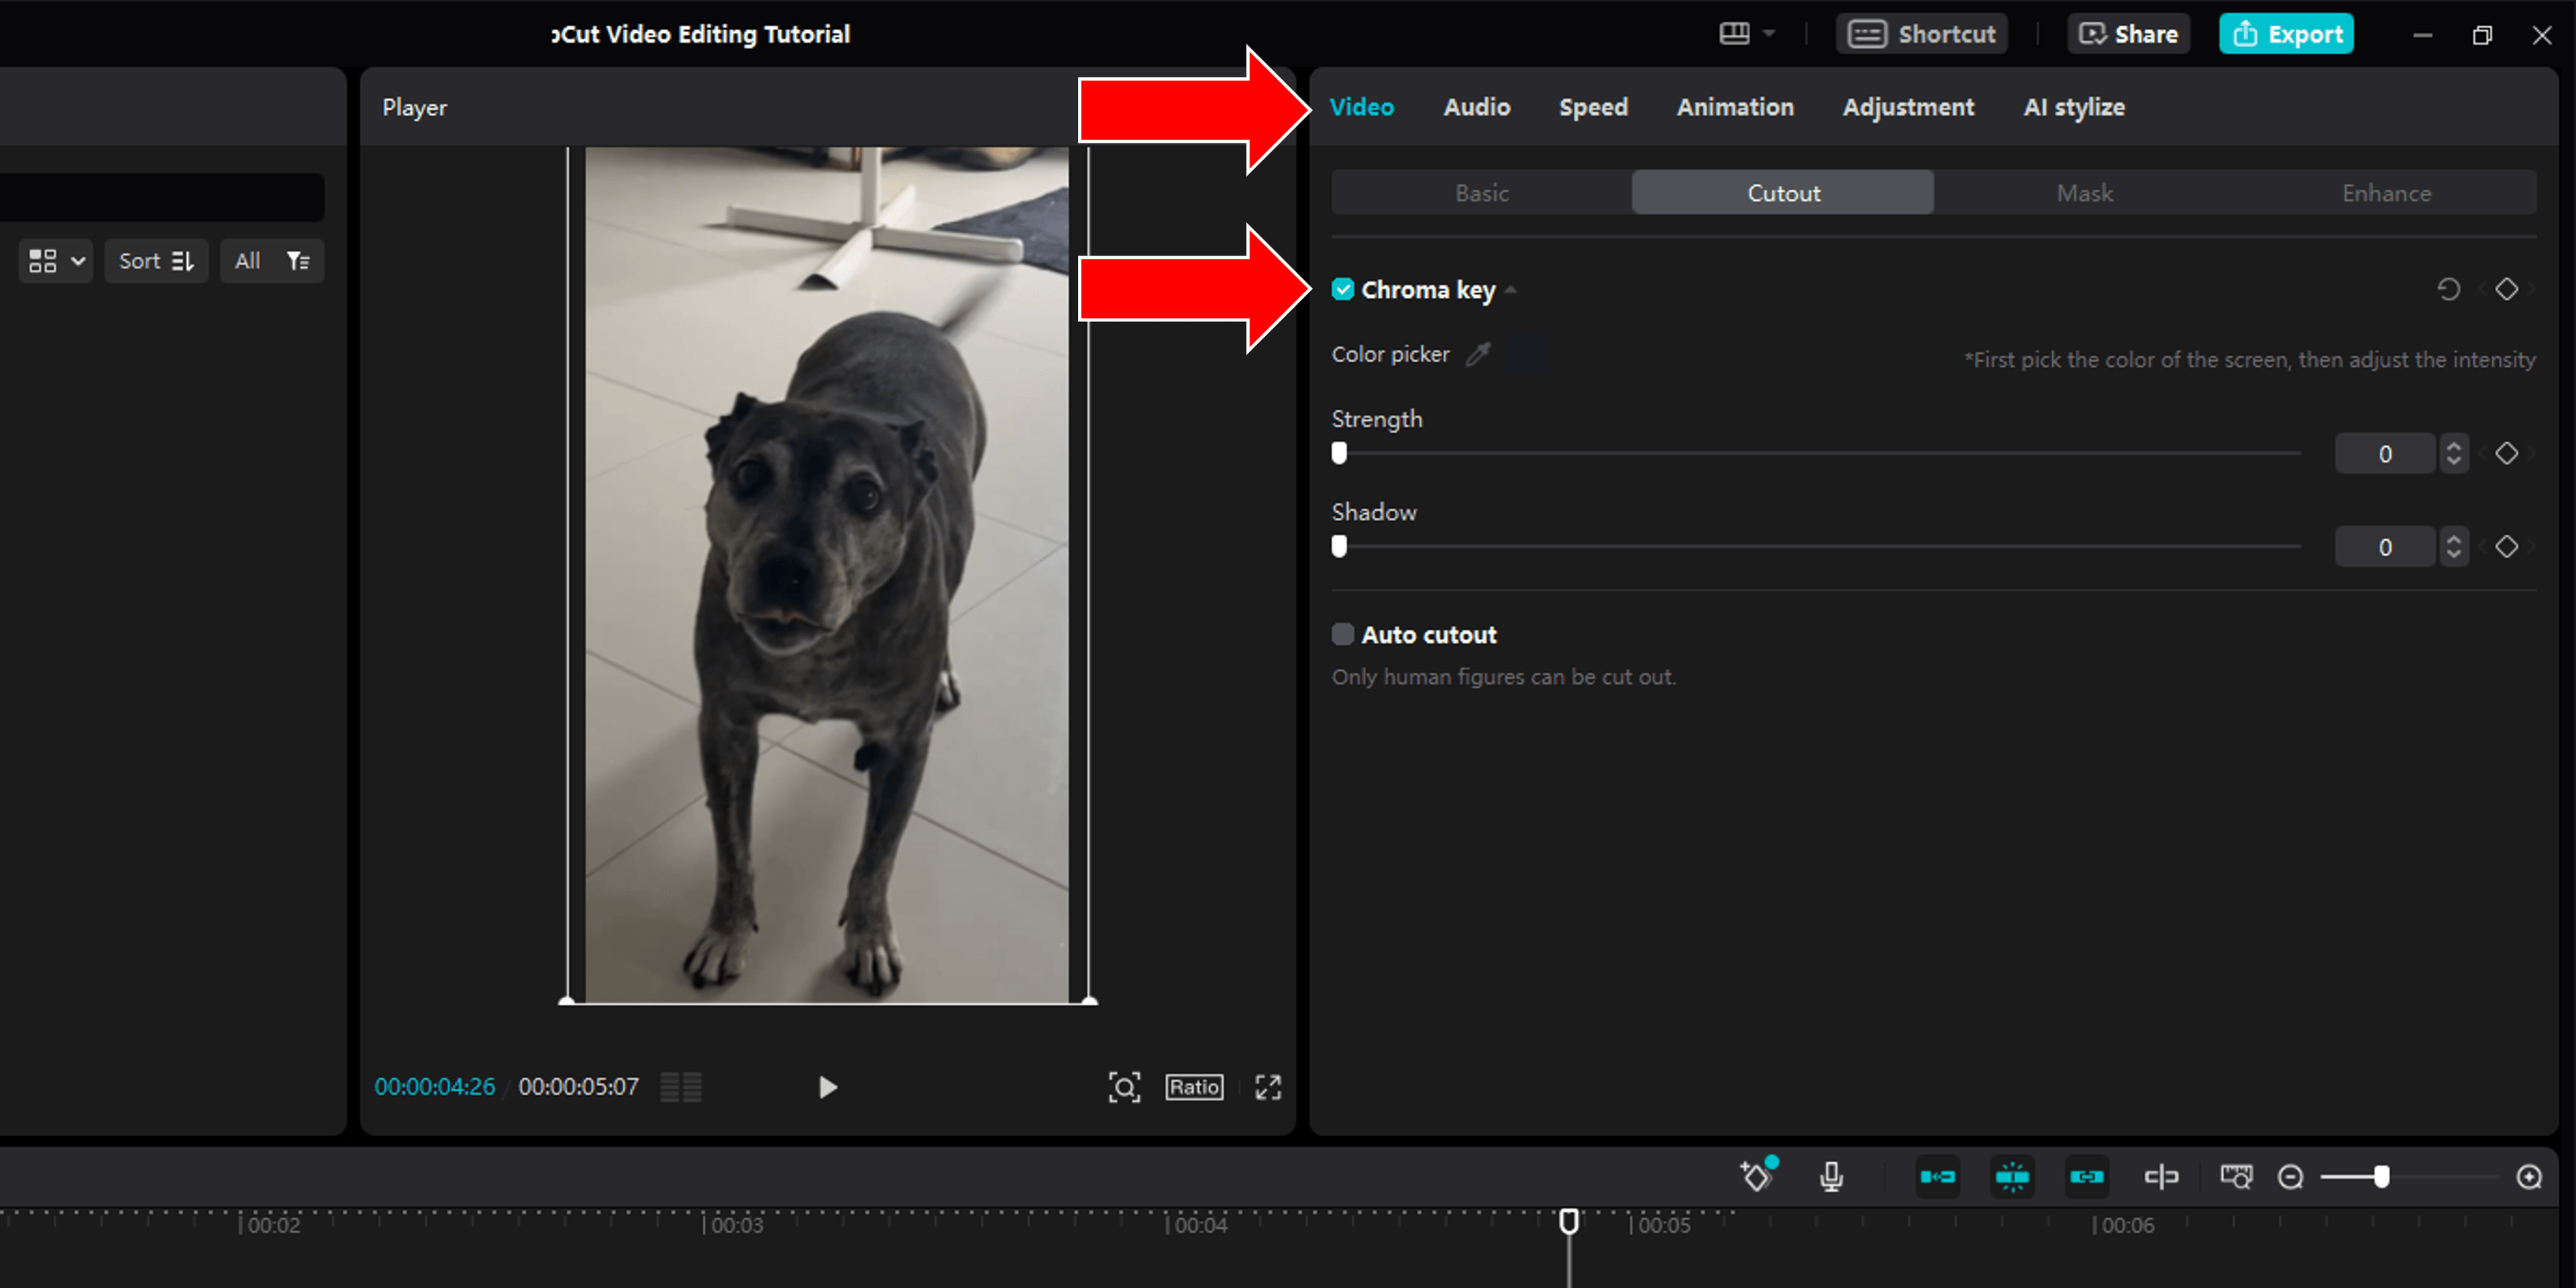Zoom in the timeline
The width and height of the screenshot is (2576, 1288).
click(x=2529, y=1177)
